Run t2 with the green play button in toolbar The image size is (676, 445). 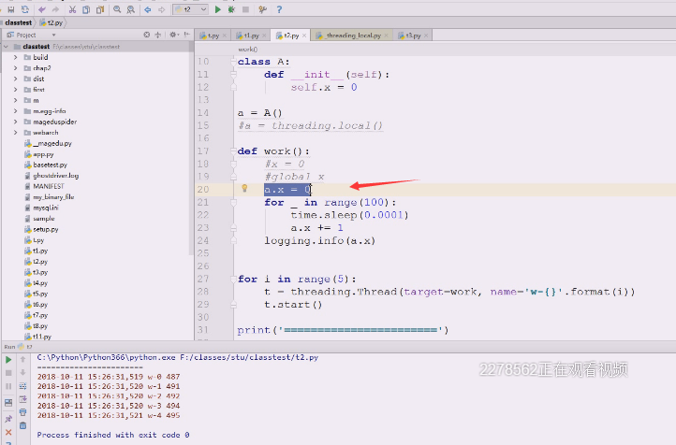pyautogui.click(x=218, y=9)
